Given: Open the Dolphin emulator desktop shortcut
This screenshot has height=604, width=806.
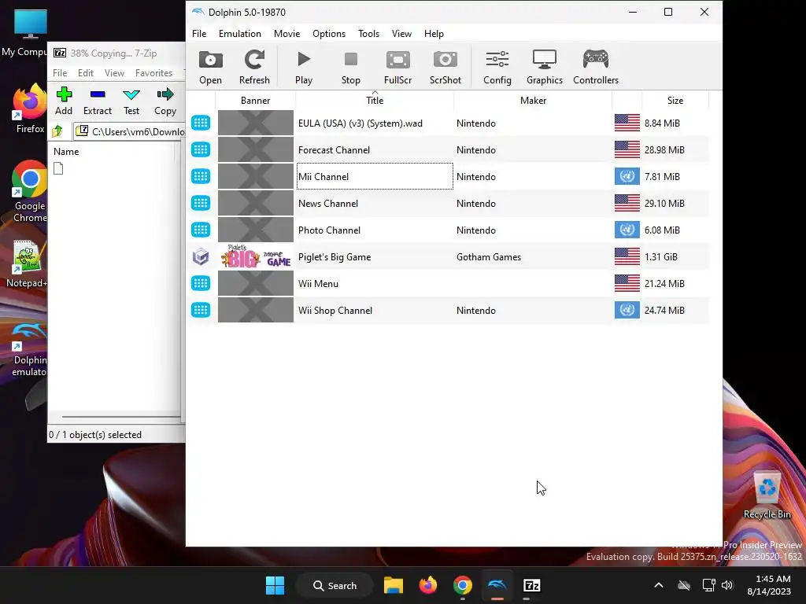Looking at the screenshot, I should point(29,349).
